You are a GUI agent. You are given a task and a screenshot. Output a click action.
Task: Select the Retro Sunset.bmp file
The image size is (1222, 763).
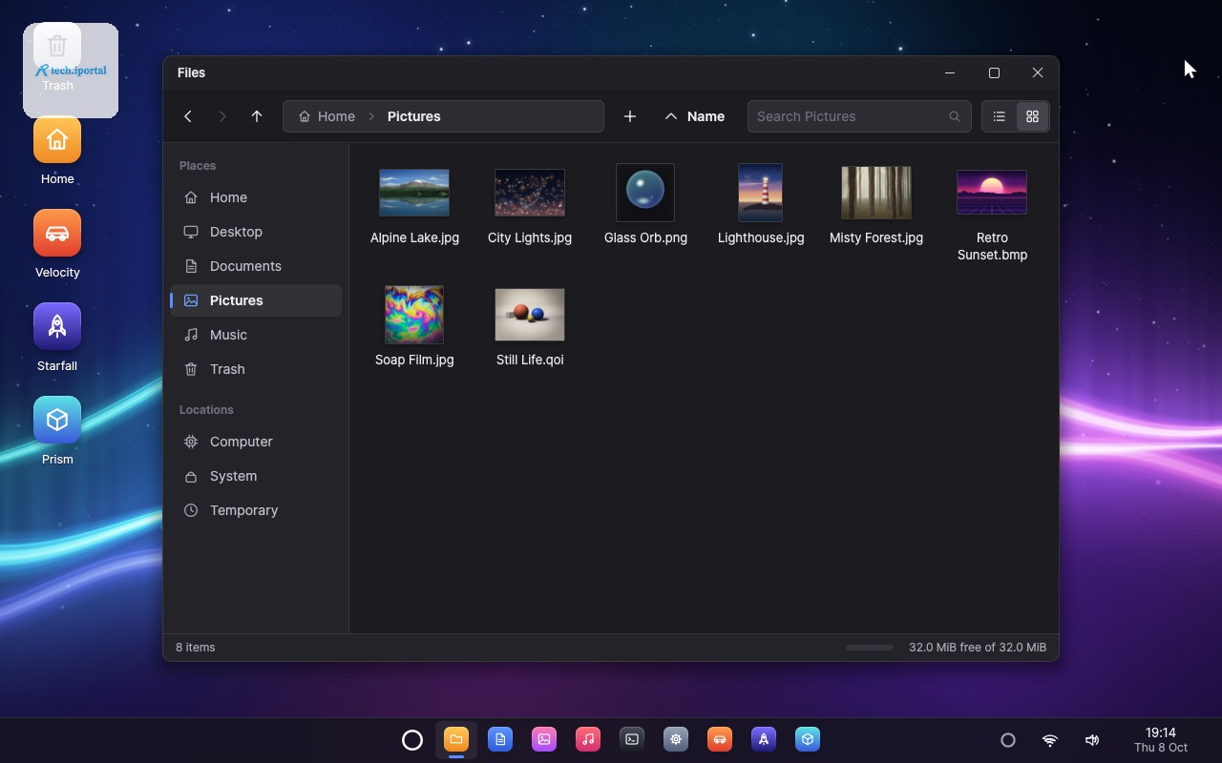[x=992, y=214]
